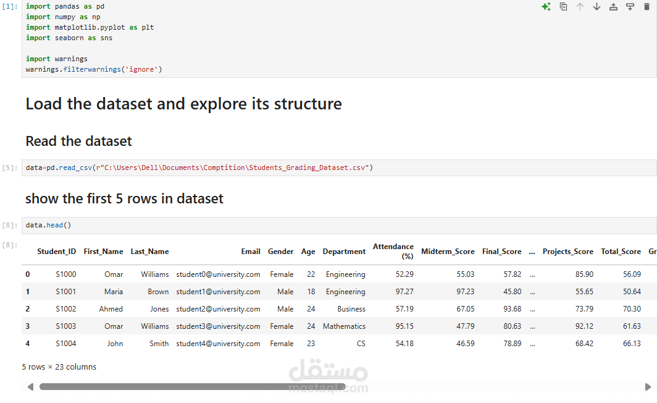Move the cell down
This screenshot has height=403, width=657.
pos(596,7)
